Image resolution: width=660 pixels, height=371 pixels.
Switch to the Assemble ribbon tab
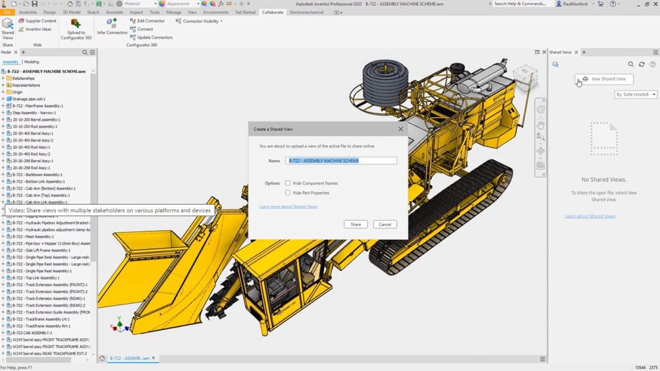point(28,12)
